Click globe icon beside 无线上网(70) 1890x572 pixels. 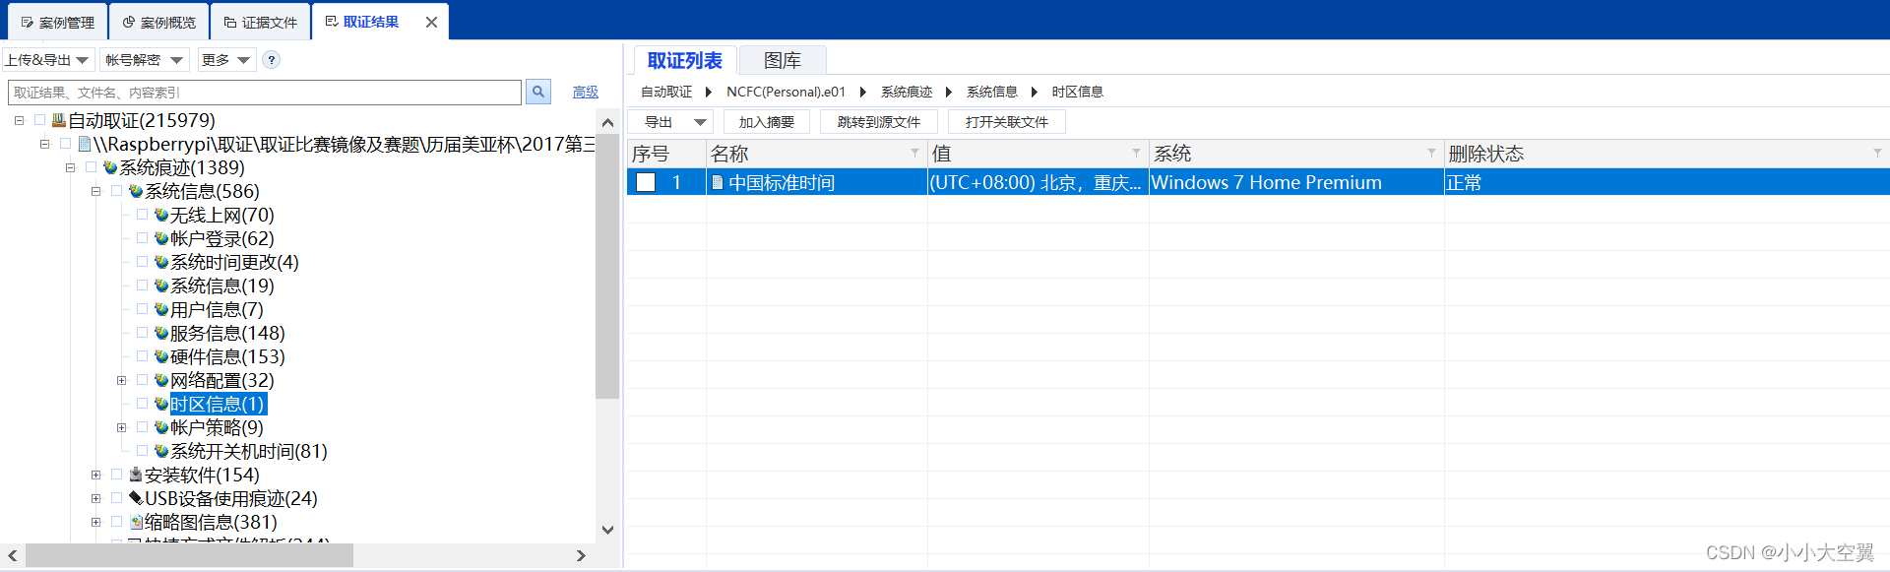coord(161,215)
